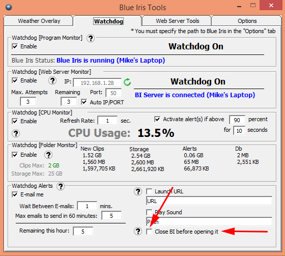This screenshot has height=256, width=285.
Task: Click the IP address field
Action: point(97,83)
